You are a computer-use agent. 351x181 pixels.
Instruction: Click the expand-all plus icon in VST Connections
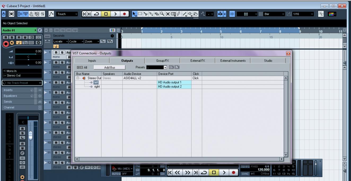pyautogui.click(x=78, y=67)
